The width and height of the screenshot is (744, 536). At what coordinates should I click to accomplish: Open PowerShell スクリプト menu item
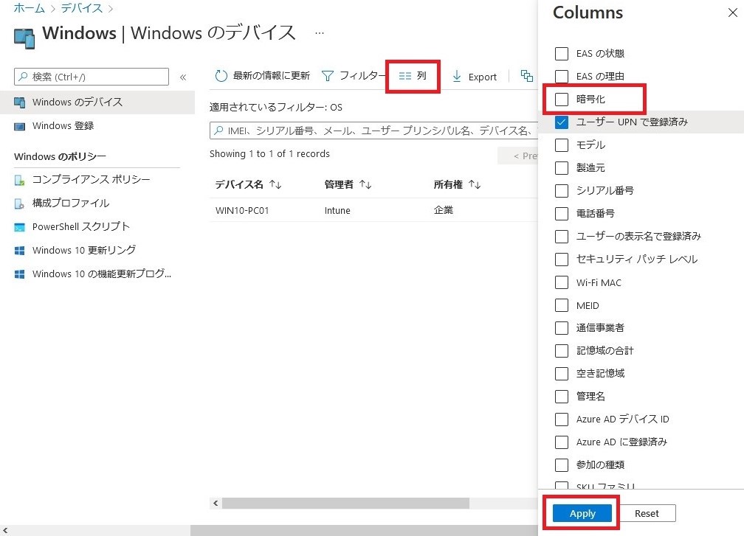[x=97, y=227]
